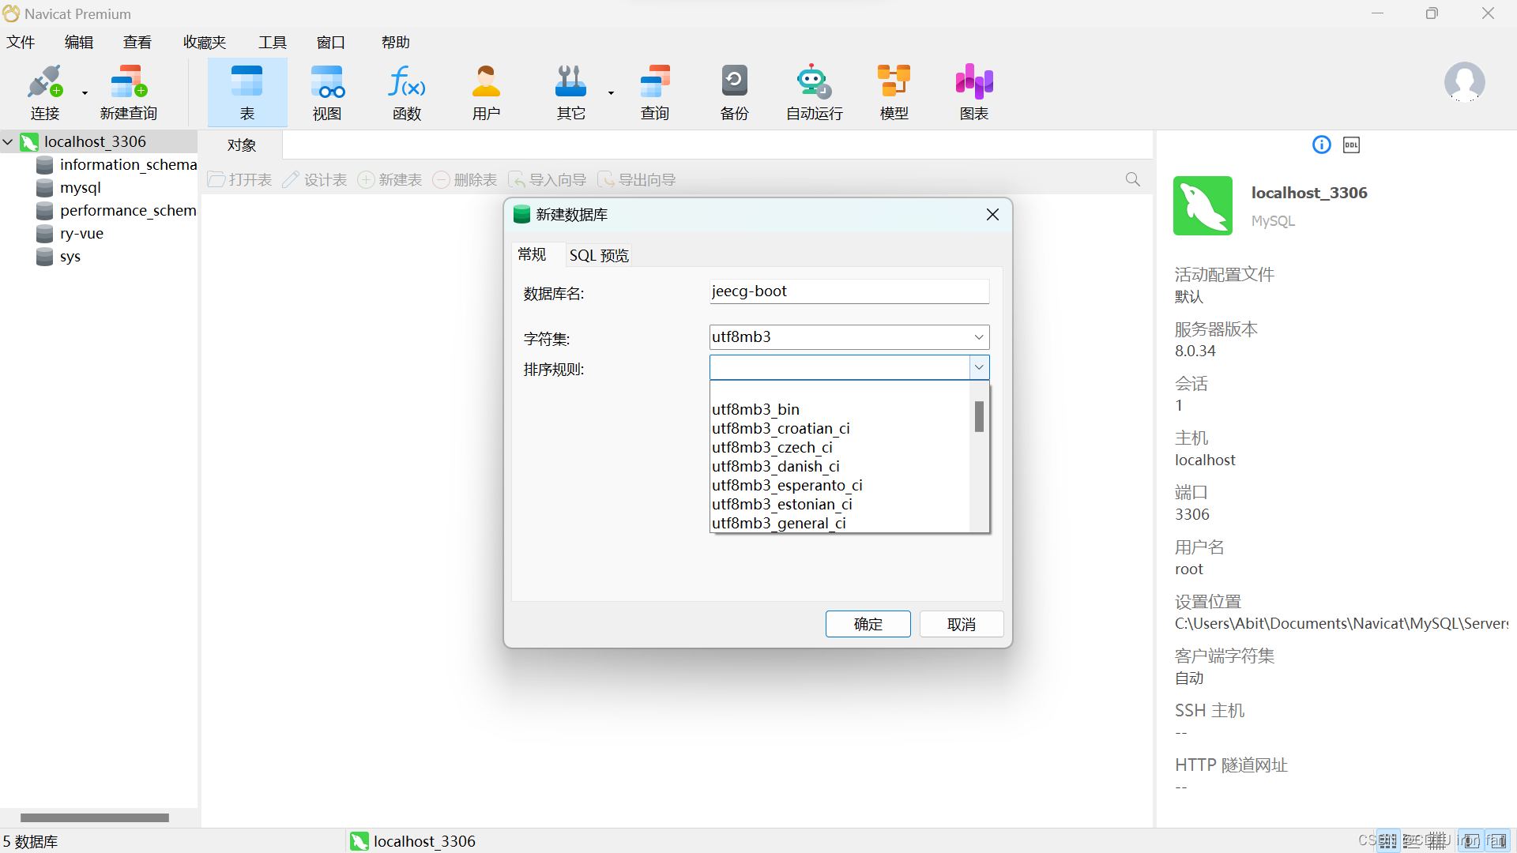Choose utf8mb3_bin collation from list
Viewport: 1517px width, 853px height.
[x=840, y=409]
